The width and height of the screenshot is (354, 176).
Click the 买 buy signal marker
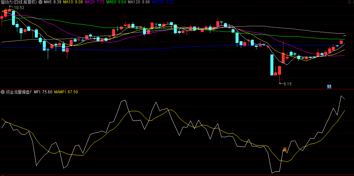pyautogui.click(x=285, y=149)
